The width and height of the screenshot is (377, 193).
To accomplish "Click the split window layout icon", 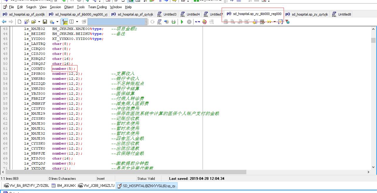I will point(71,22).
